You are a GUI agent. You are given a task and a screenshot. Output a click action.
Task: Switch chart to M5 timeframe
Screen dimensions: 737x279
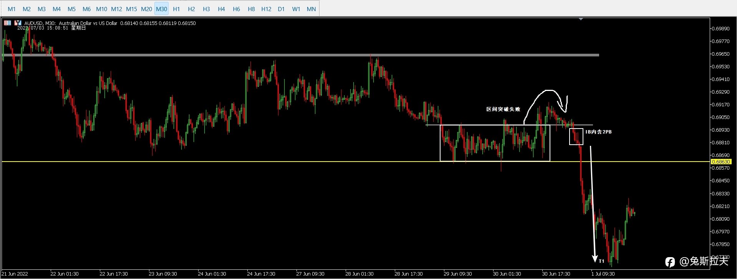click(71, 9)
